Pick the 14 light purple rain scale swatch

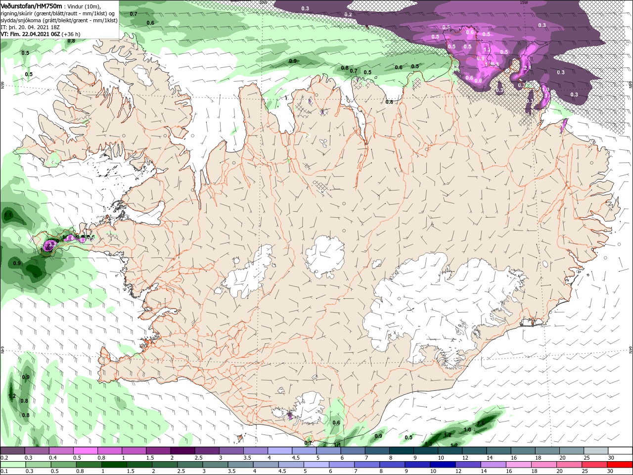[494, 465]
